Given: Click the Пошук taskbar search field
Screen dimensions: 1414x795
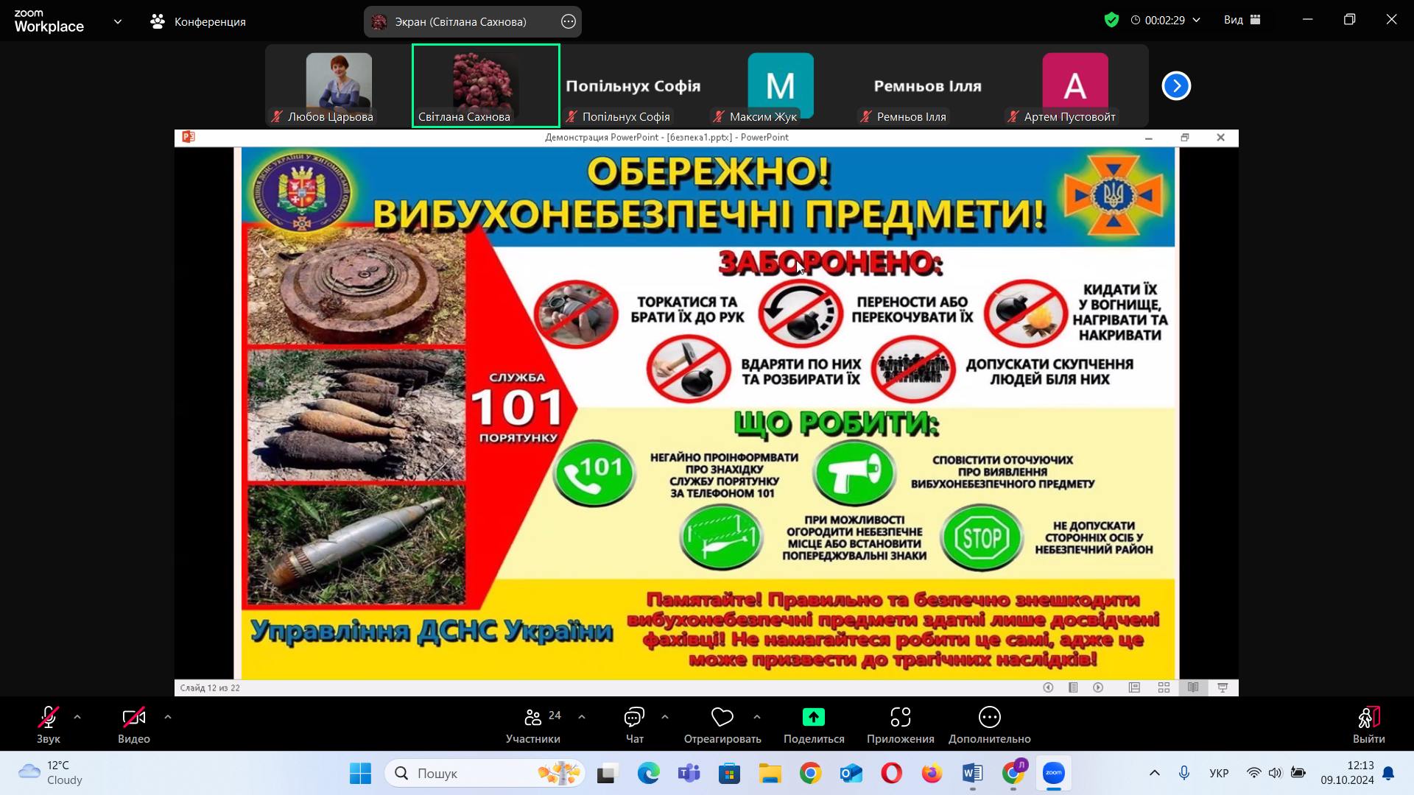Looking at the screenshot, I should [471, 773].
